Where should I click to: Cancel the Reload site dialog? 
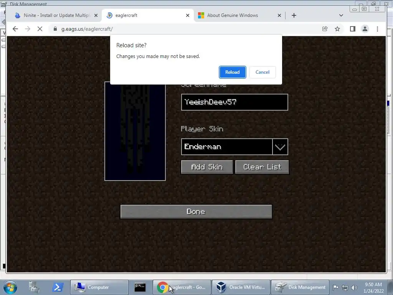point(263,72)
